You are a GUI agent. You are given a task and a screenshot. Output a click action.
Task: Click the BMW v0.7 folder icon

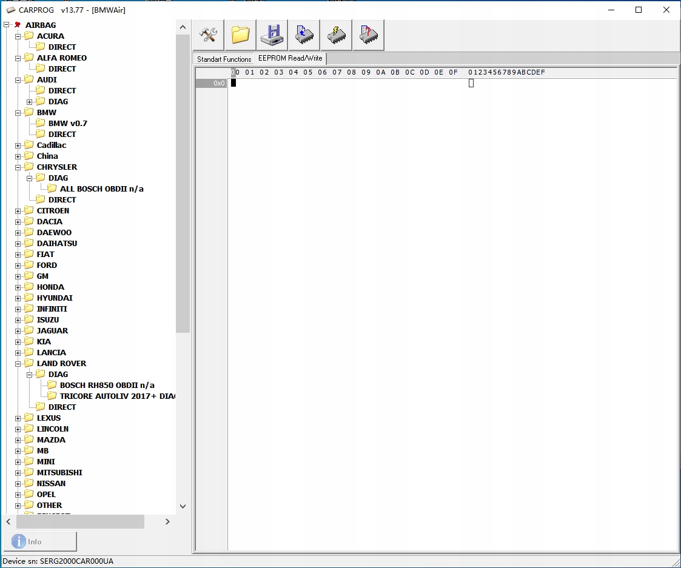[41, 123]
